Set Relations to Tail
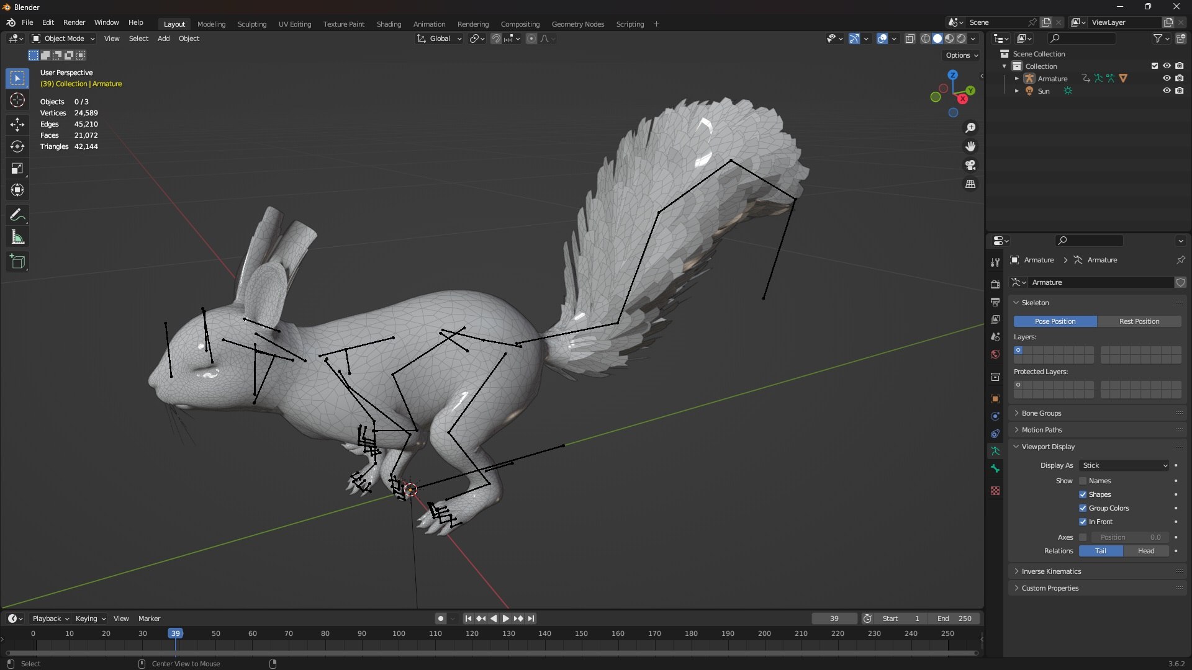Viewport: 1192px width, 670px height. [1100, 551]
